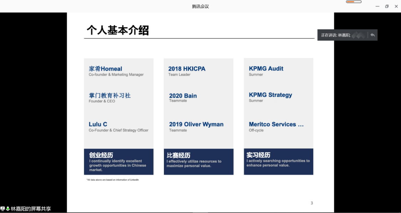The height and width of the screenshot is (213, 401).
Task: Close the 腾讯会议 meeting window
Action: pos(396,6)
